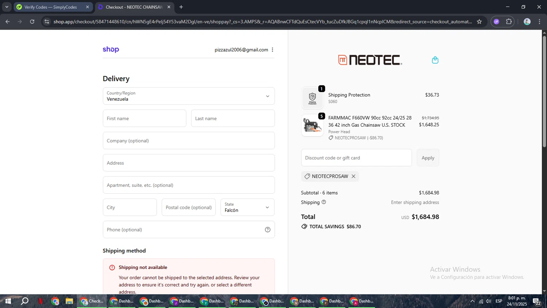Click the Shipping Protection product thumbnail

pyautogui.click(x=313, y=98)
